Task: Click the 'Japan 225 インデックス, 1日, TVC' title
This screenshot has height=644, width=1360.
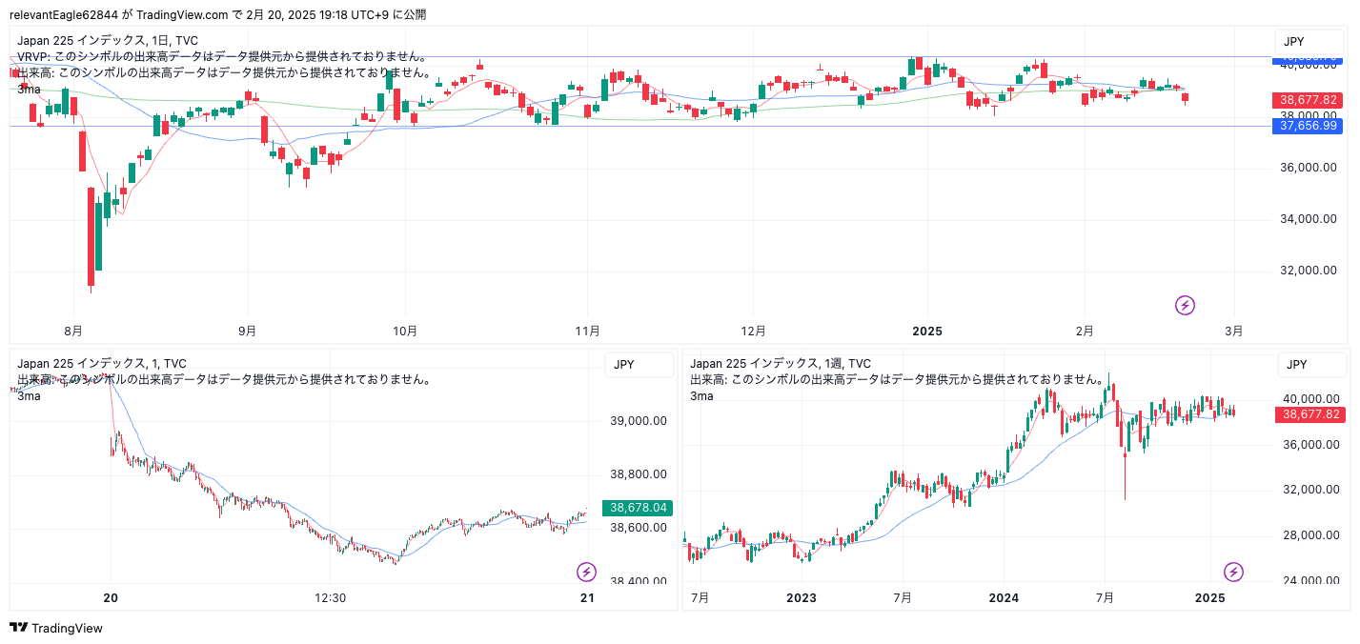Action: (108, 41)
